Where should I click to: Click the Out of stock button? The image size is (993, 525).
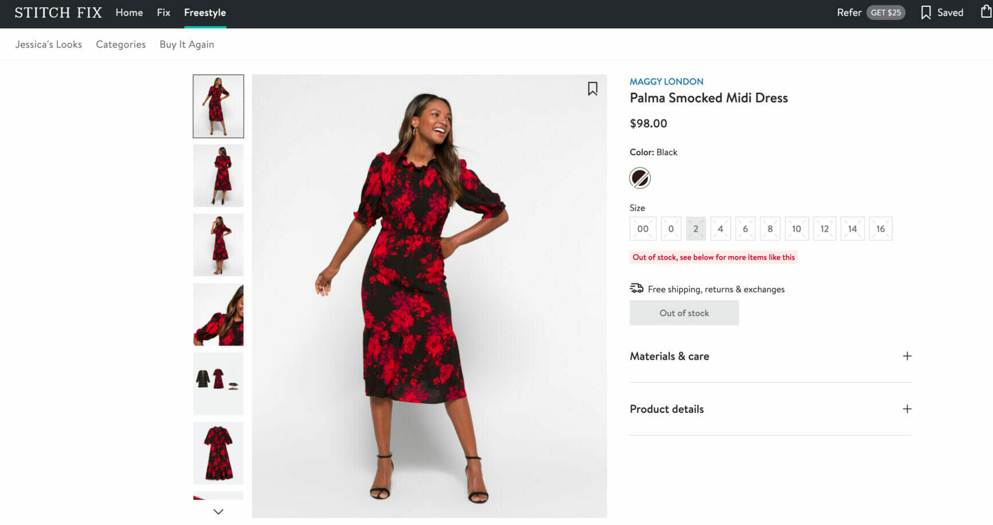[x=684, y=313]
